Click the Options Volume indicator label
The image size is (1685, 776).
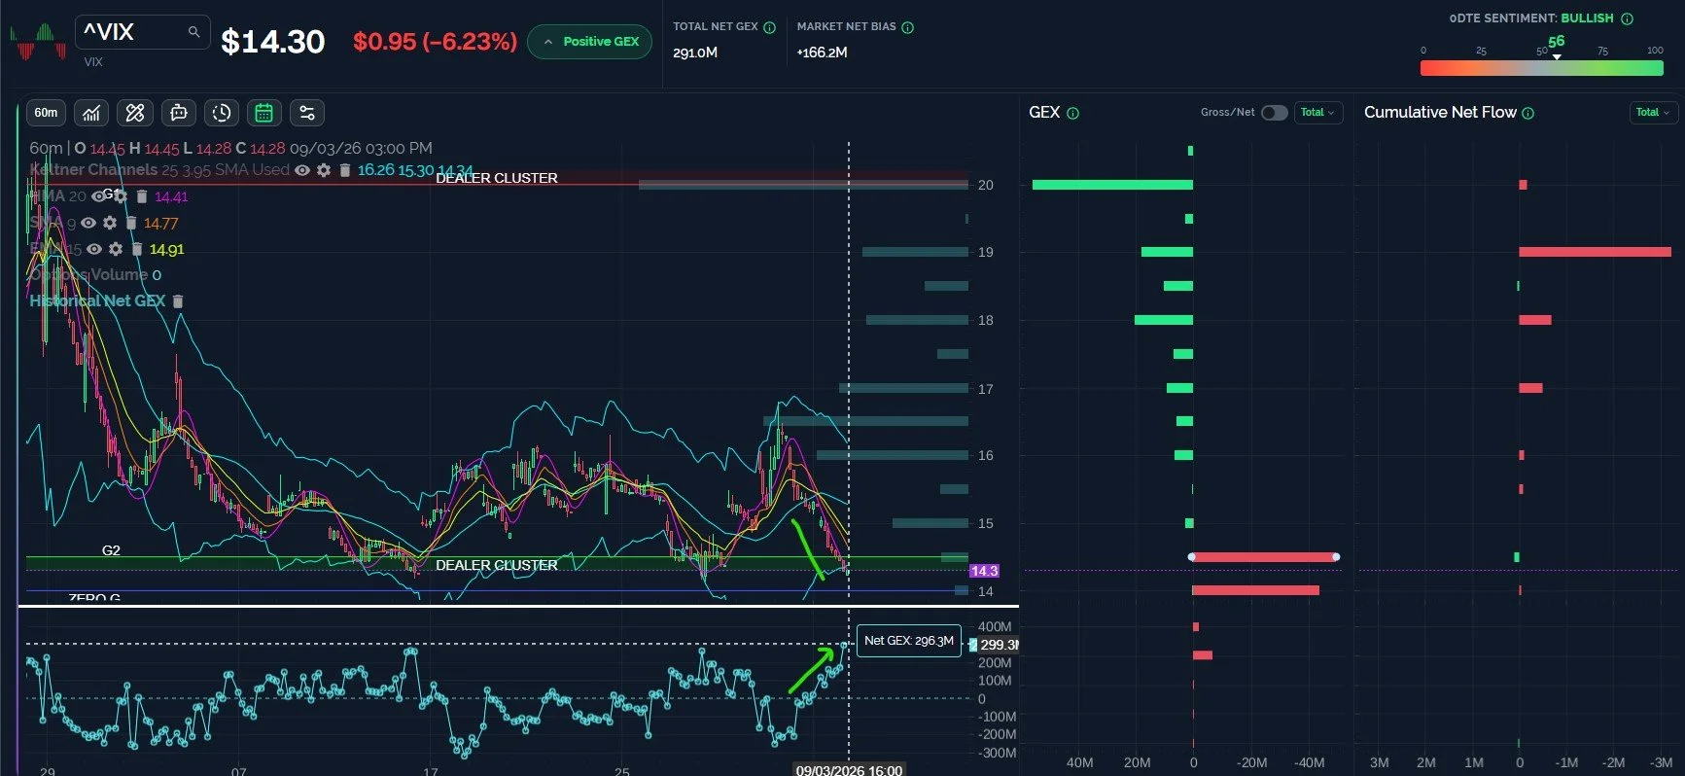click(89, 275)
